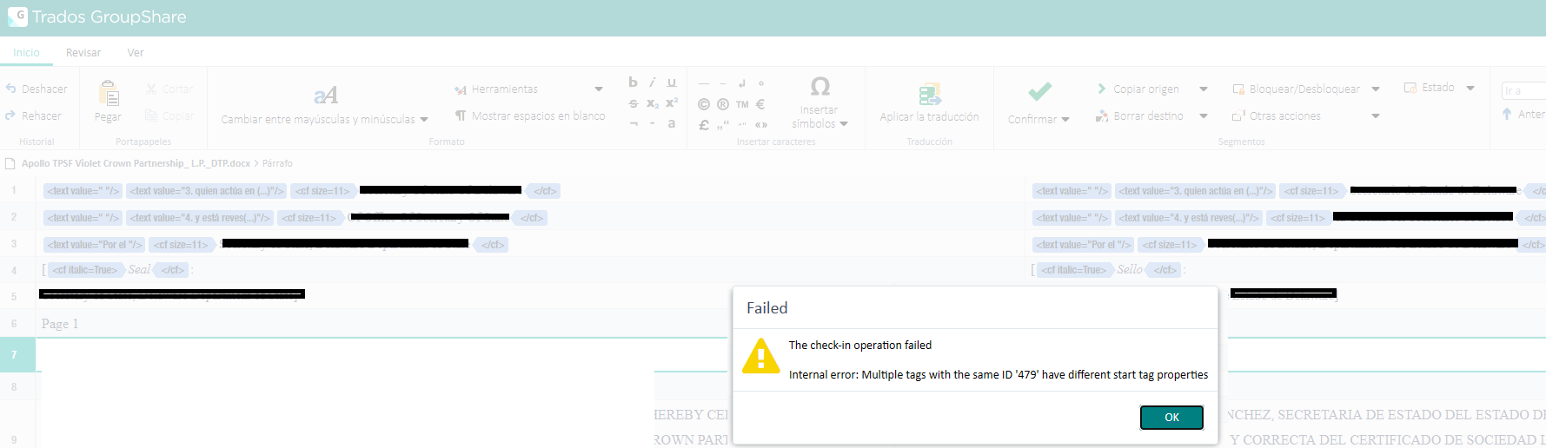Insert an em dash character
Screen dimensions: 1546x448
click(x=704, y=83)
